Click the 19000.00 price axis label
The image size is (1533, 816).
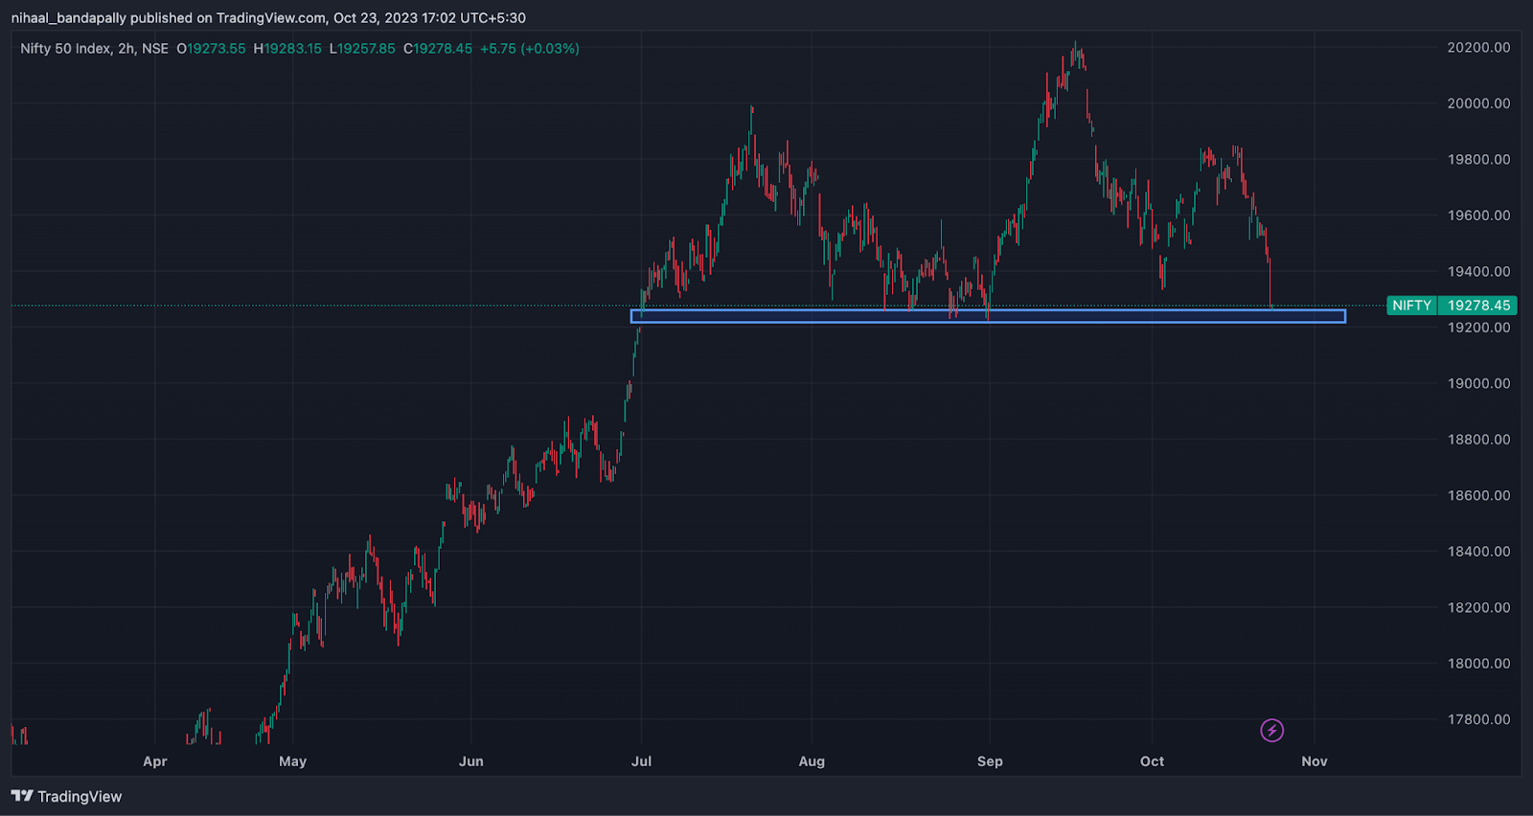click(x=1478, y=383)
